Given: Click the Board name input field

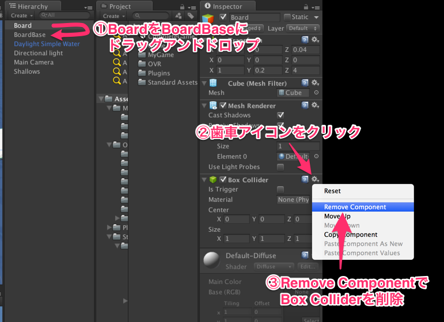Looking at the screenshot, I should 255,17.
